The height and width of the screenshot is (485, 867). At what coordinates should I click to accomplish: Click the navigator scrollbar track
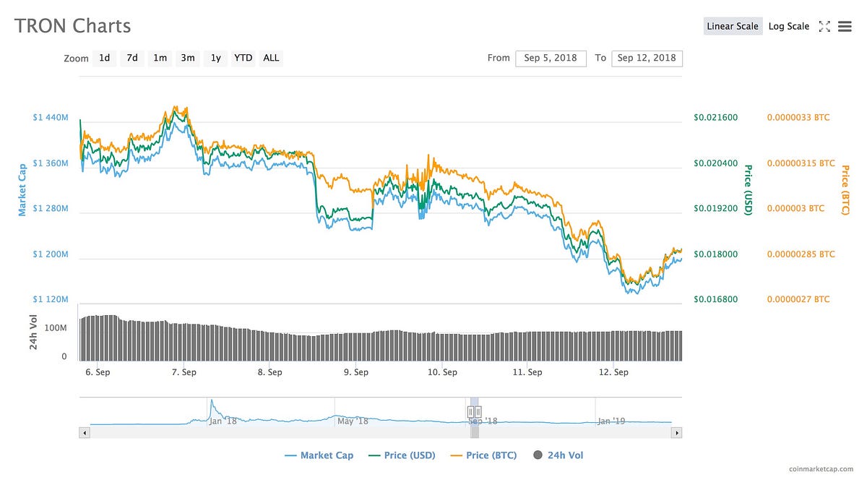point(381,432)
